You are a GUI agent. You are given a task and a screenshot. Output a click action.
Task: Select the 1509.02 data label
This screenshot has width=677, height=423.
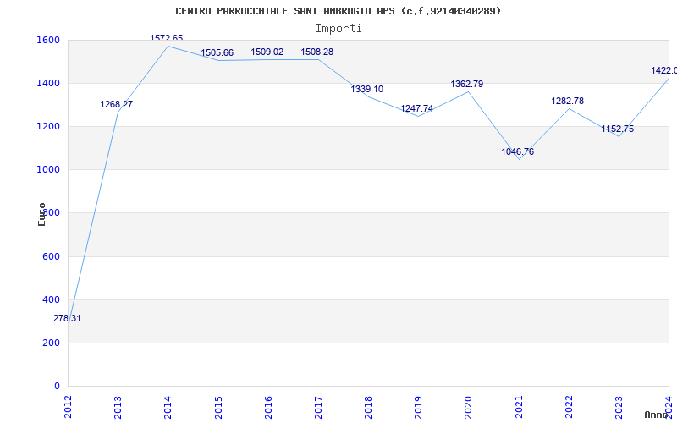[267, 52]
